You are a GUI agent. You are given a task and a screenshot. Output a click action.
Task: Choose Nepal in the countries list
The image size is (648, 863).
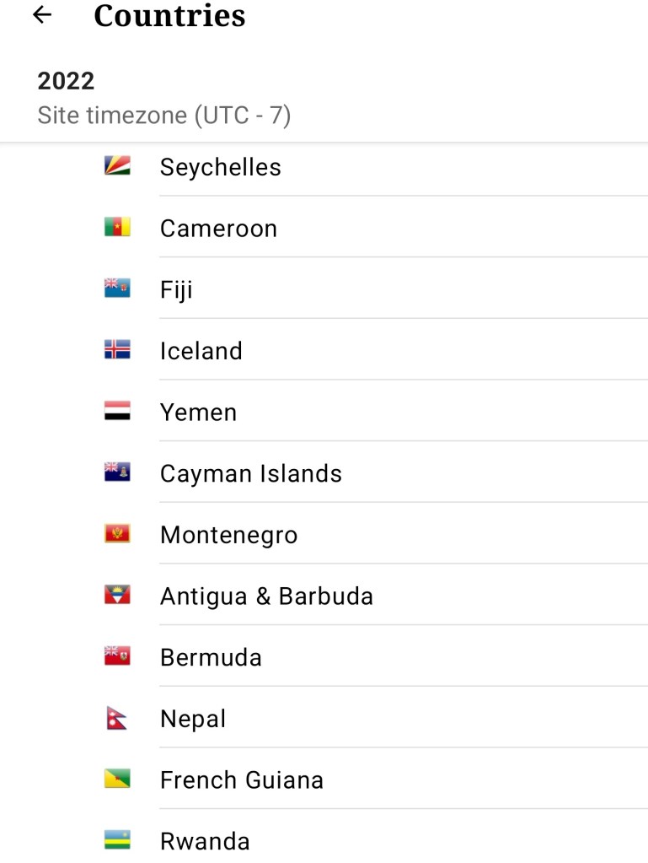pos(193,720)
